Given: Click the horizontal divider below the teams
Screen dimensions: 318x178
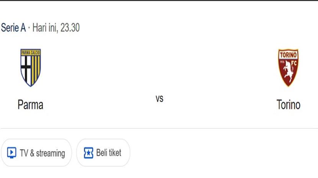Looking at the screenshot, I should pyautogui.click(x=159, y=128).
